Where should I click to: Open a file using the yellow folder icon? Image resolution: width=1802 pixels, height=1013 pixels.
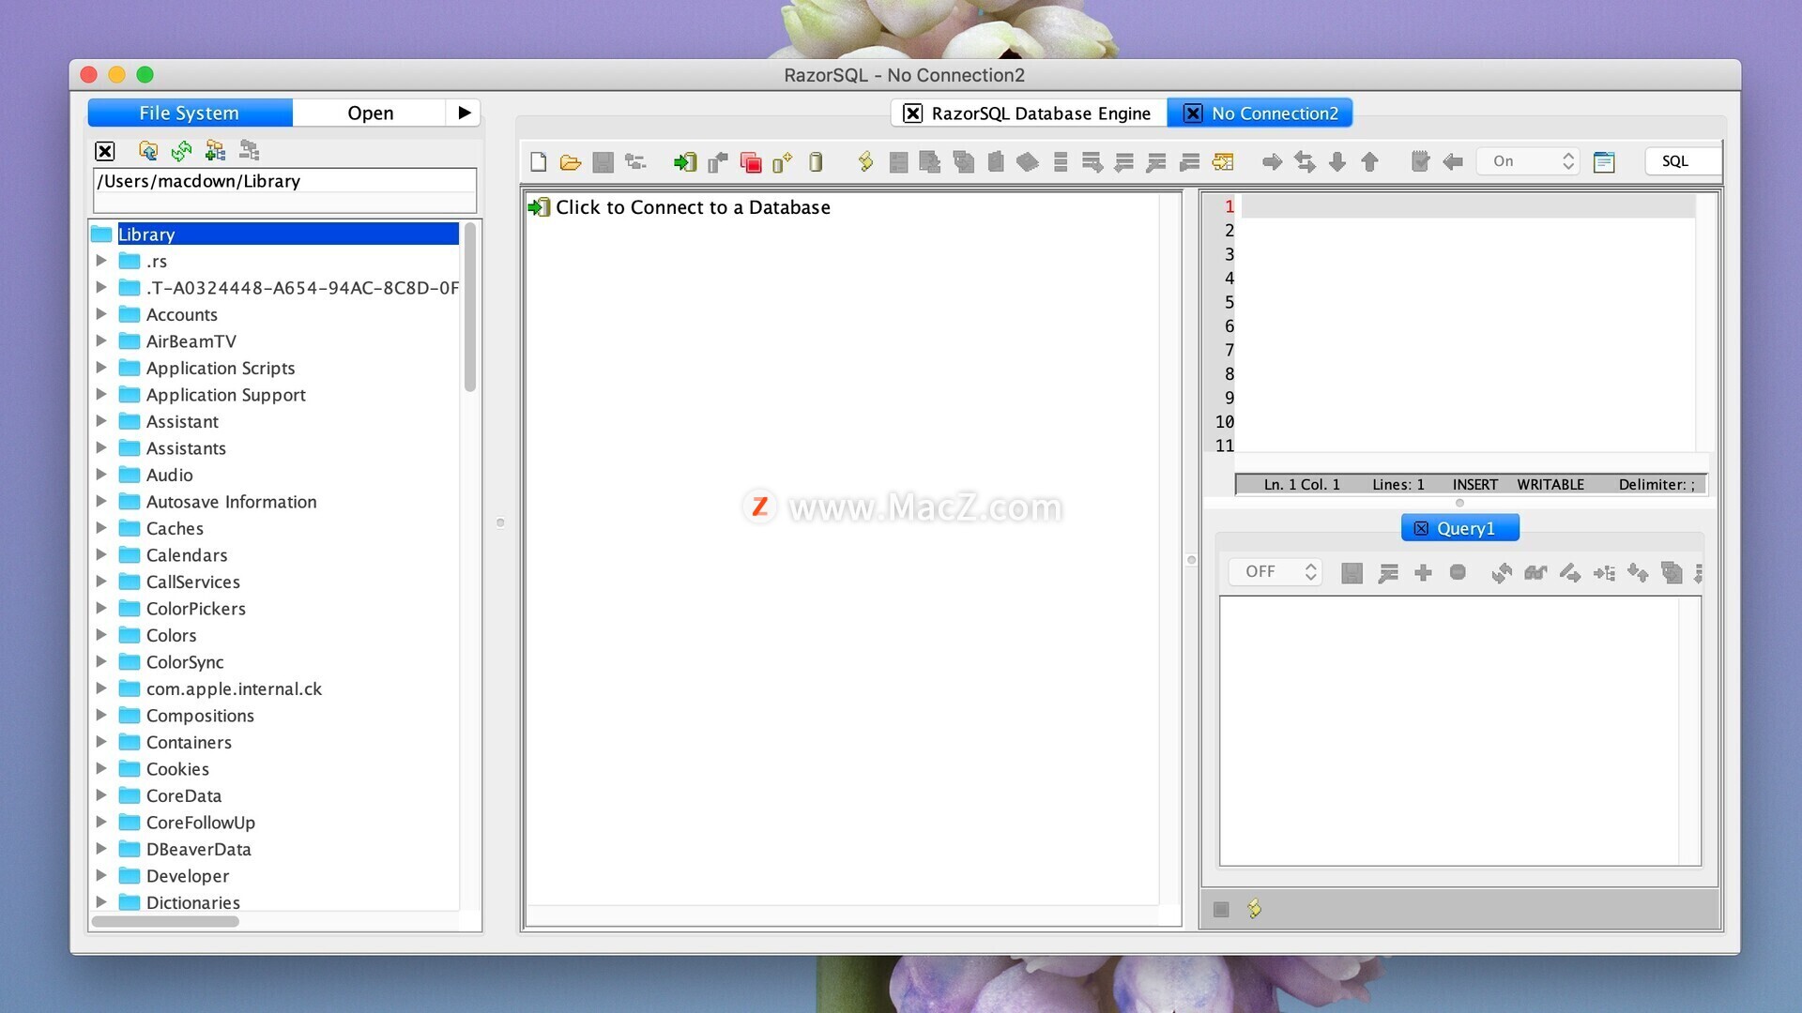[571, 161]
